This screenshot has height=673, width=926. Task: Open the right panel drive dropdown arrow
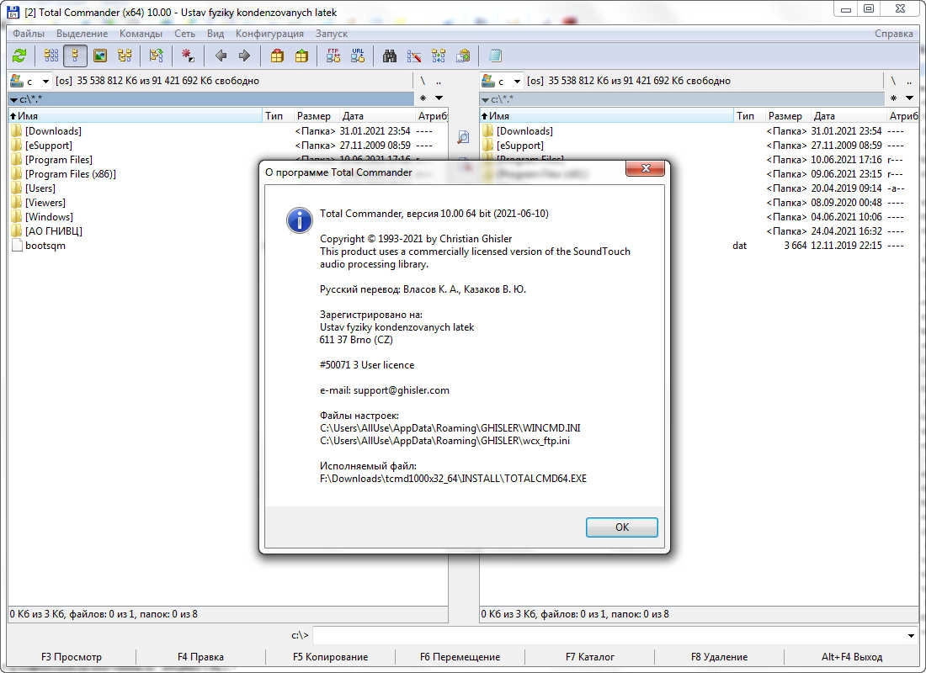click(518, 82)
